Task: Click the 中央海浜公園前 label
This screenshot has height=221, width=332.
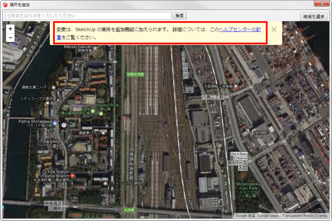Action: 53,206
